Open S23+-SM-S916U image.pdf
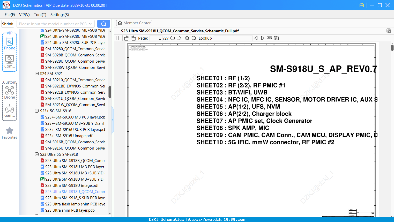Image resolution: width=394 pixels, height=222 pixels. click(x=67, y=136)
